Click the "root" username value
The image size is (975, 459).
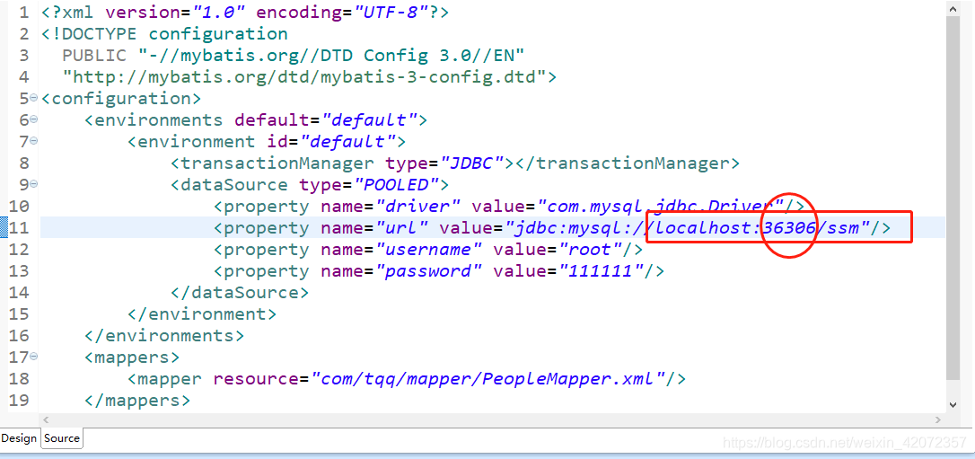[592, 250]
